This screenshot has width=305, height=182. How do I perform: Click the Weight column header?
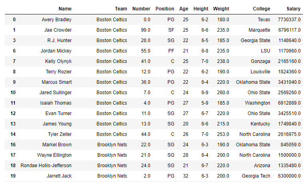[x=221, y=9]
